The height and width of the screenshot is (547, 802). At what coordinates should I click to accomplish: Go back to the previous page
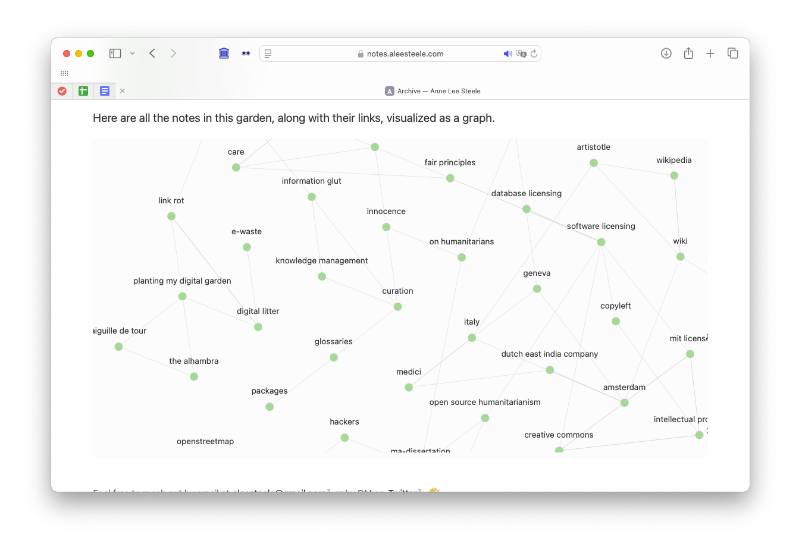coord(152,54)
